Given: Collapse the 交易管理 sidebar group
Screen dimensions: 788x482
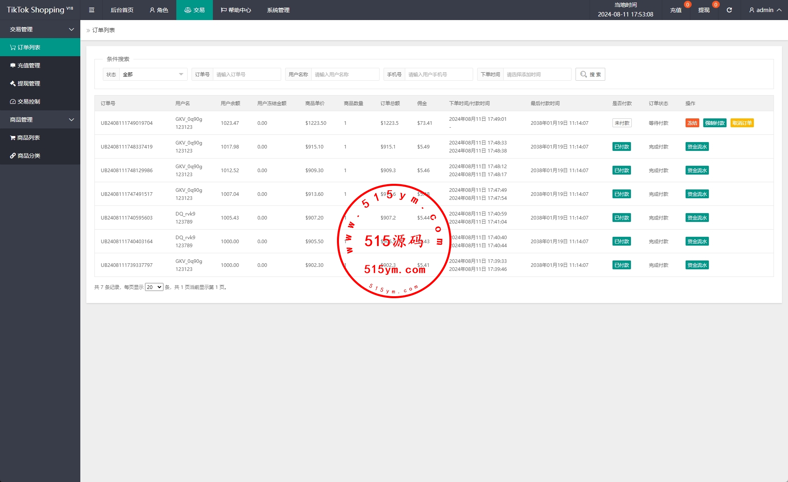Looking at the screenshot, I should point(71,29).
